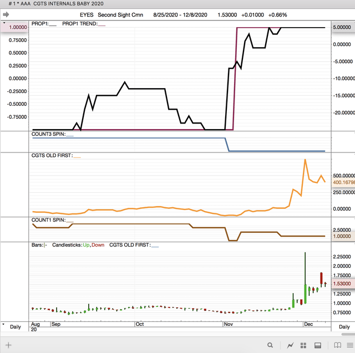This screenshot has width=355, height=353.
Task: Click the Nov month marker on the time axis
Action: point(228,324)
